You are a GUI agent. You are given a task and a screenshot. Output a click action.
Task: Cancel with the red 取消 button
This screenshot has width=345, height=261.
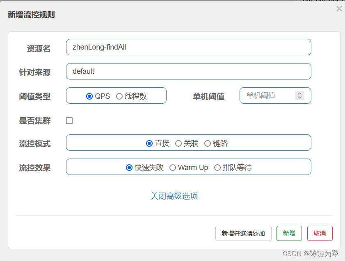[320, 233]
